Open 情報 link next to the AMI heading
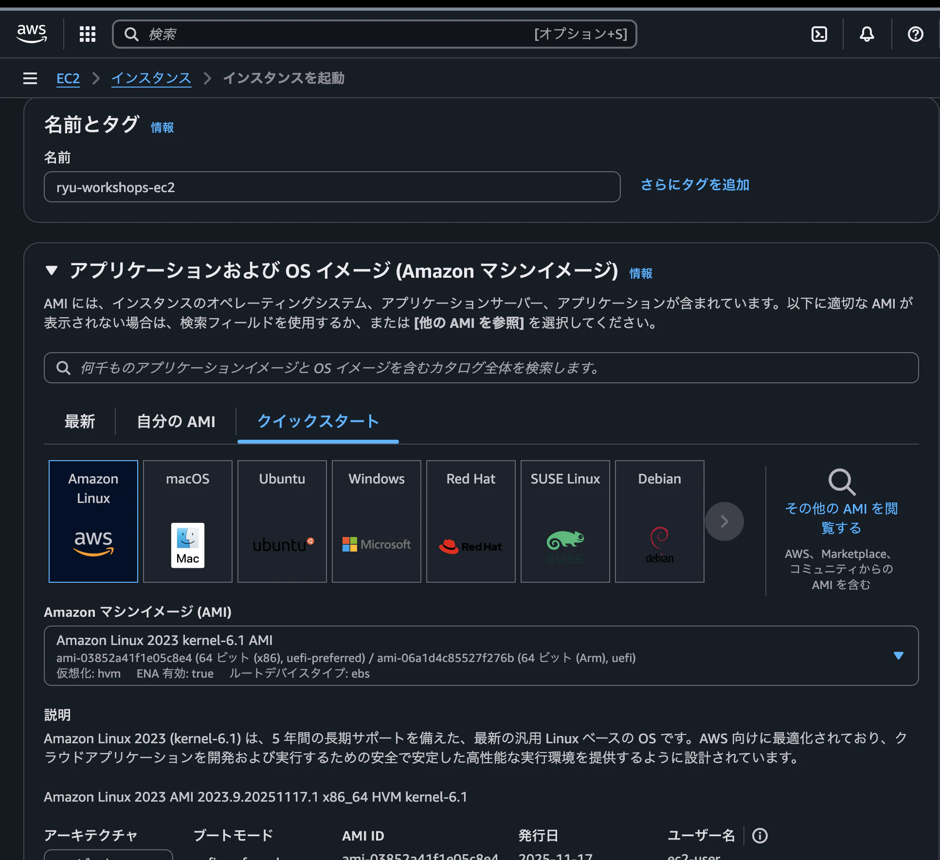 pyautogui.click(x=641, y=273)
